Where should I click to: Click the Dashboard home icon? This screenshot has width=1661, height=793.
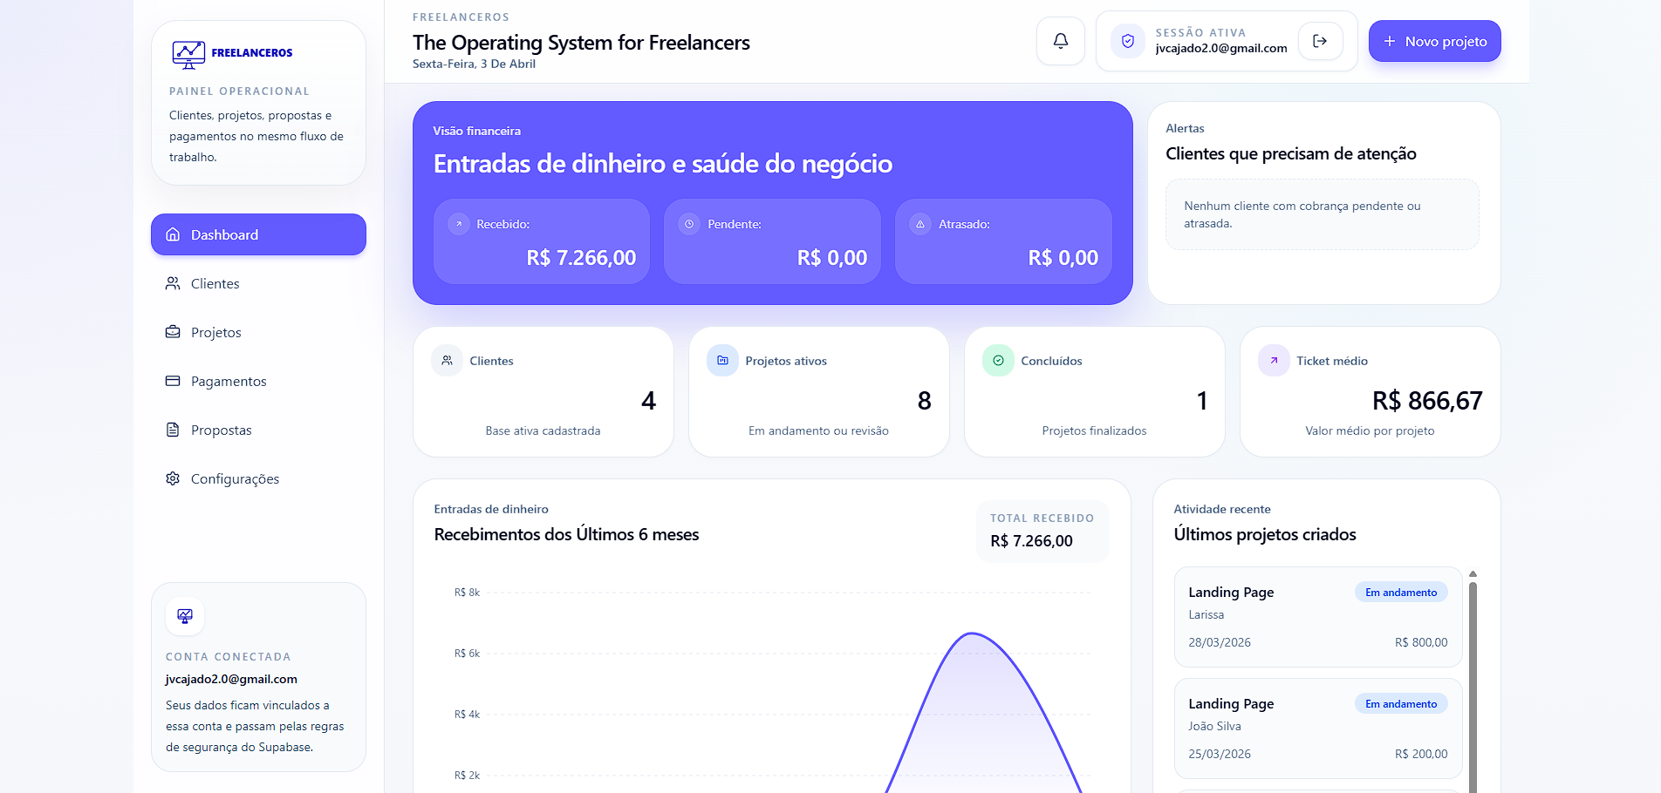point(173,234)
